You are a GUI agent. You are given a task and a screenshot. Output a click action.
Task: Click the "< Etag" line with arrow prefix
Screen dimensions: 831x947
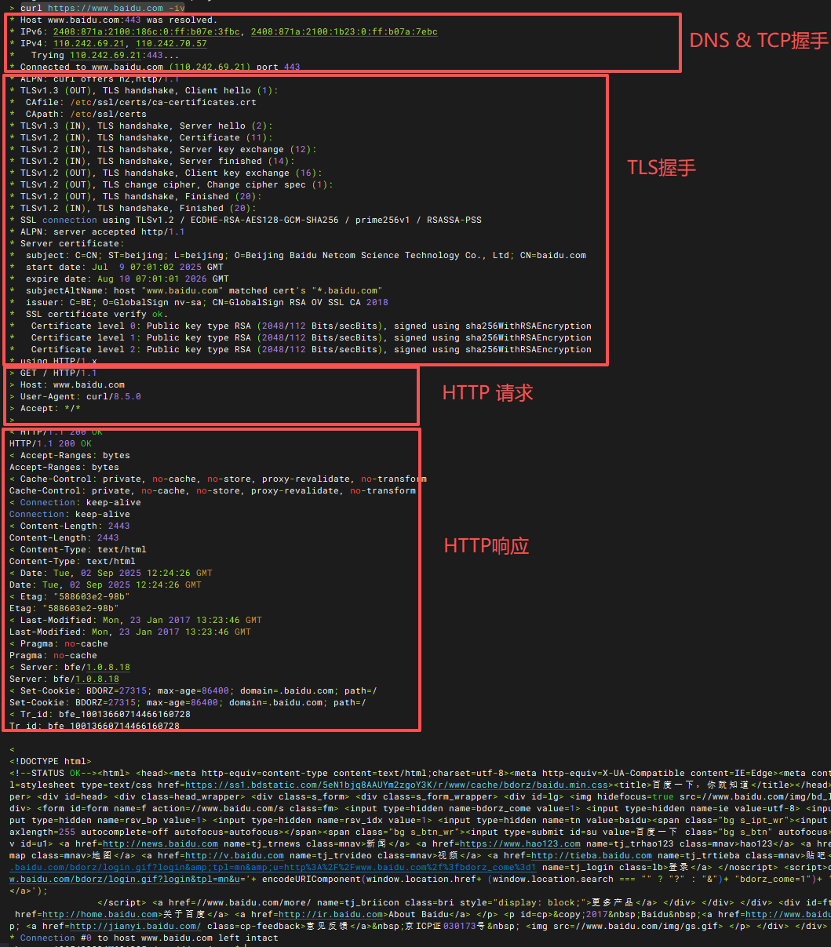pos(70,596)
